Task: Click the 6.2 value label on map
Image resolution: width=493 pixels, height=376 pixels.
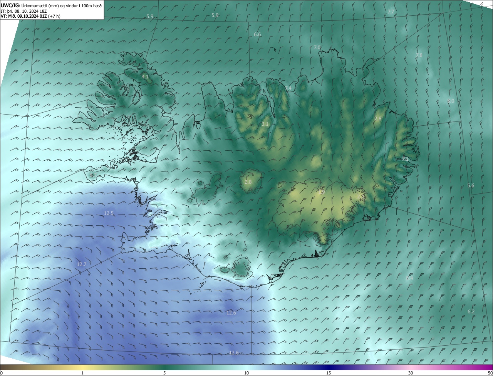Action: point(471,312)
